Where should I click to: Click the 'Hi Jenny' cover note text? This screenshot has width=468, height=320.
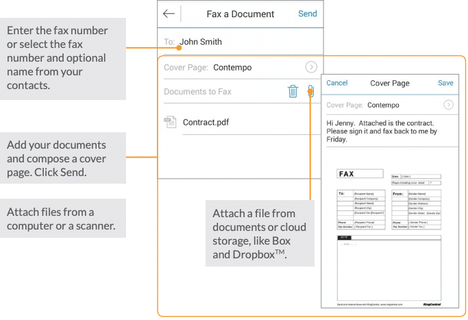point(391,131)
